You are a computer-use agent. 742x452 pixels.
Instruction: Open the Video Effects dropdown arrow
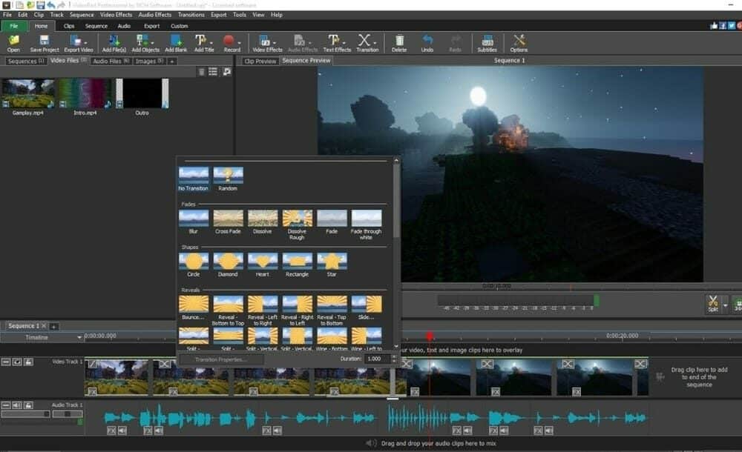coord(275,42)
